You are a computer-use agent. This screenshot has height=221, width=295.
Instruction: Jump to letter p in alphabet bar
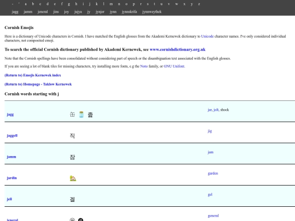click(x=134, y=4)
